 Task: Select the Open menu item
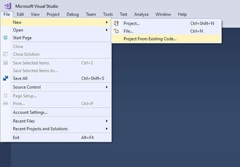tap(56, 30)
